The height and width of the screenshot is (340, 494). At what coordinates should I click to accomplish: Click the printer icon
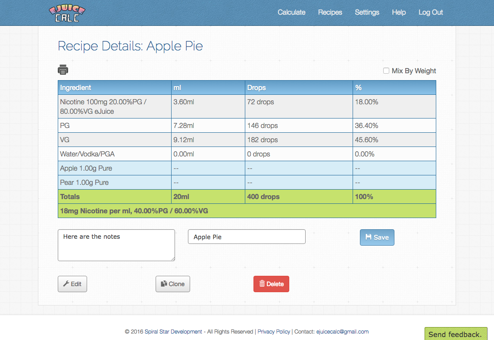63,69
